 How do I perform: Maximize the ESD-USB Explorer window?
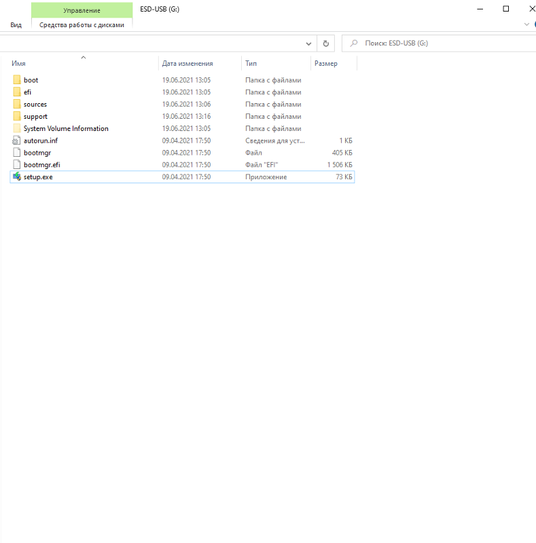pyautogui.click(x=506, y=9)
